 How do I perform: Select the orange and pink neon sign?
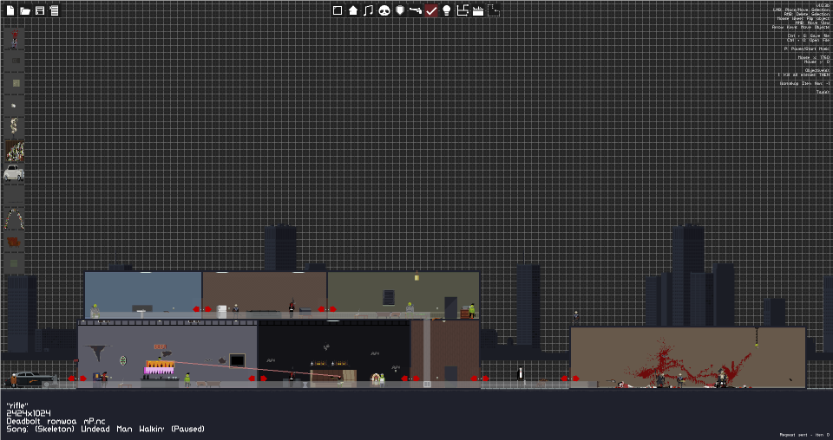[160, 367]
